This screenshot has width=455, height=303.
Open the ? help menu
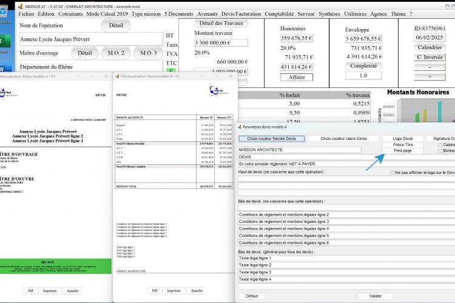[x=411, y=14]
